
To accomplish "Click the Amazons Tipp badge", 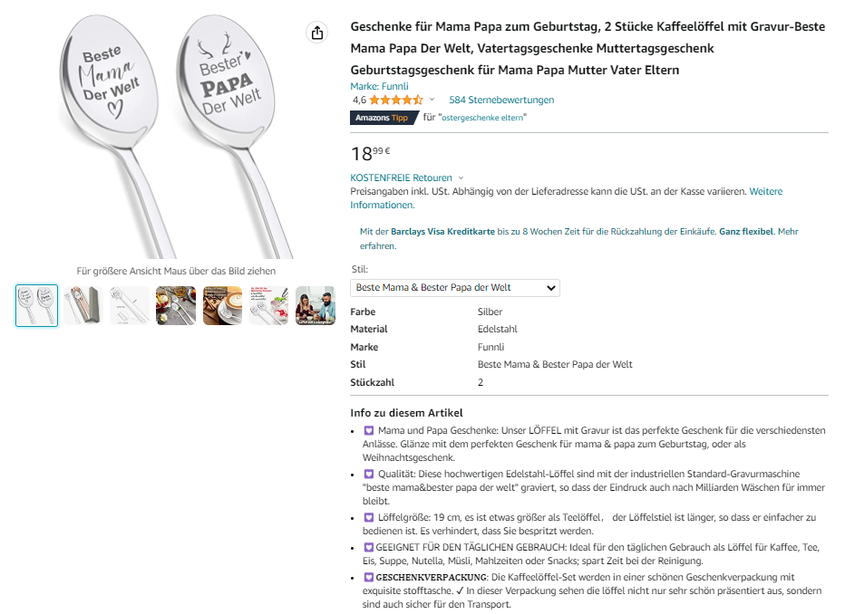I will (384, 118).
